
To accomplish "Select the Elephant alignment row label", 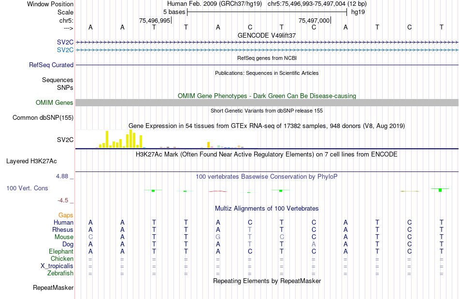I will 61,252.
